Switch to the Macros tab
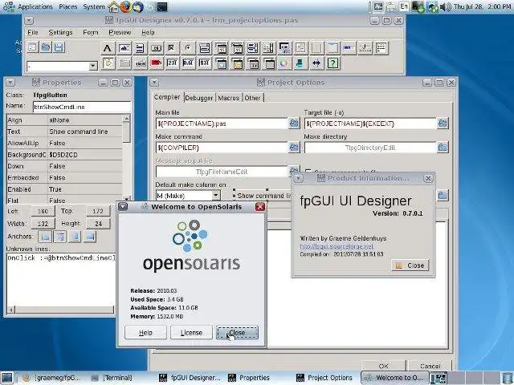This screenshot has width=514, height=385. [x=228, y=98]
